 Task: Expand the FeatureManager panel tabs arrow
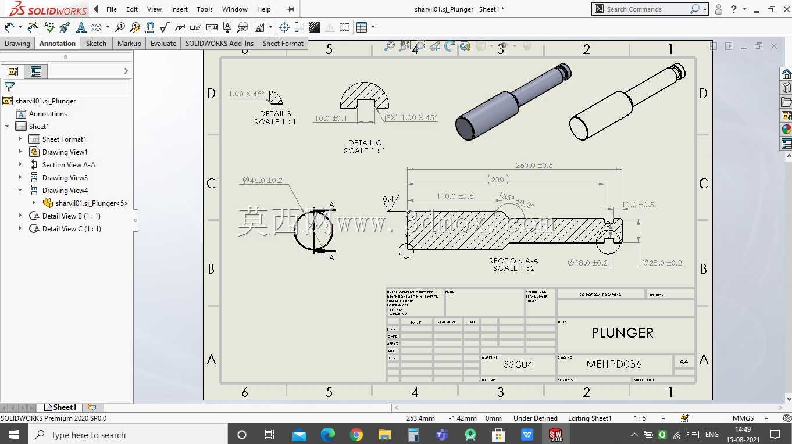coord(126,71)
